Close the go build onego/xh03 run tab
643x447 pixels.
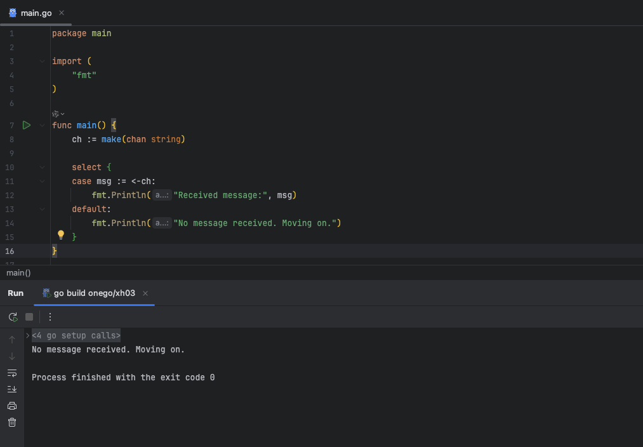click(145, 293)
